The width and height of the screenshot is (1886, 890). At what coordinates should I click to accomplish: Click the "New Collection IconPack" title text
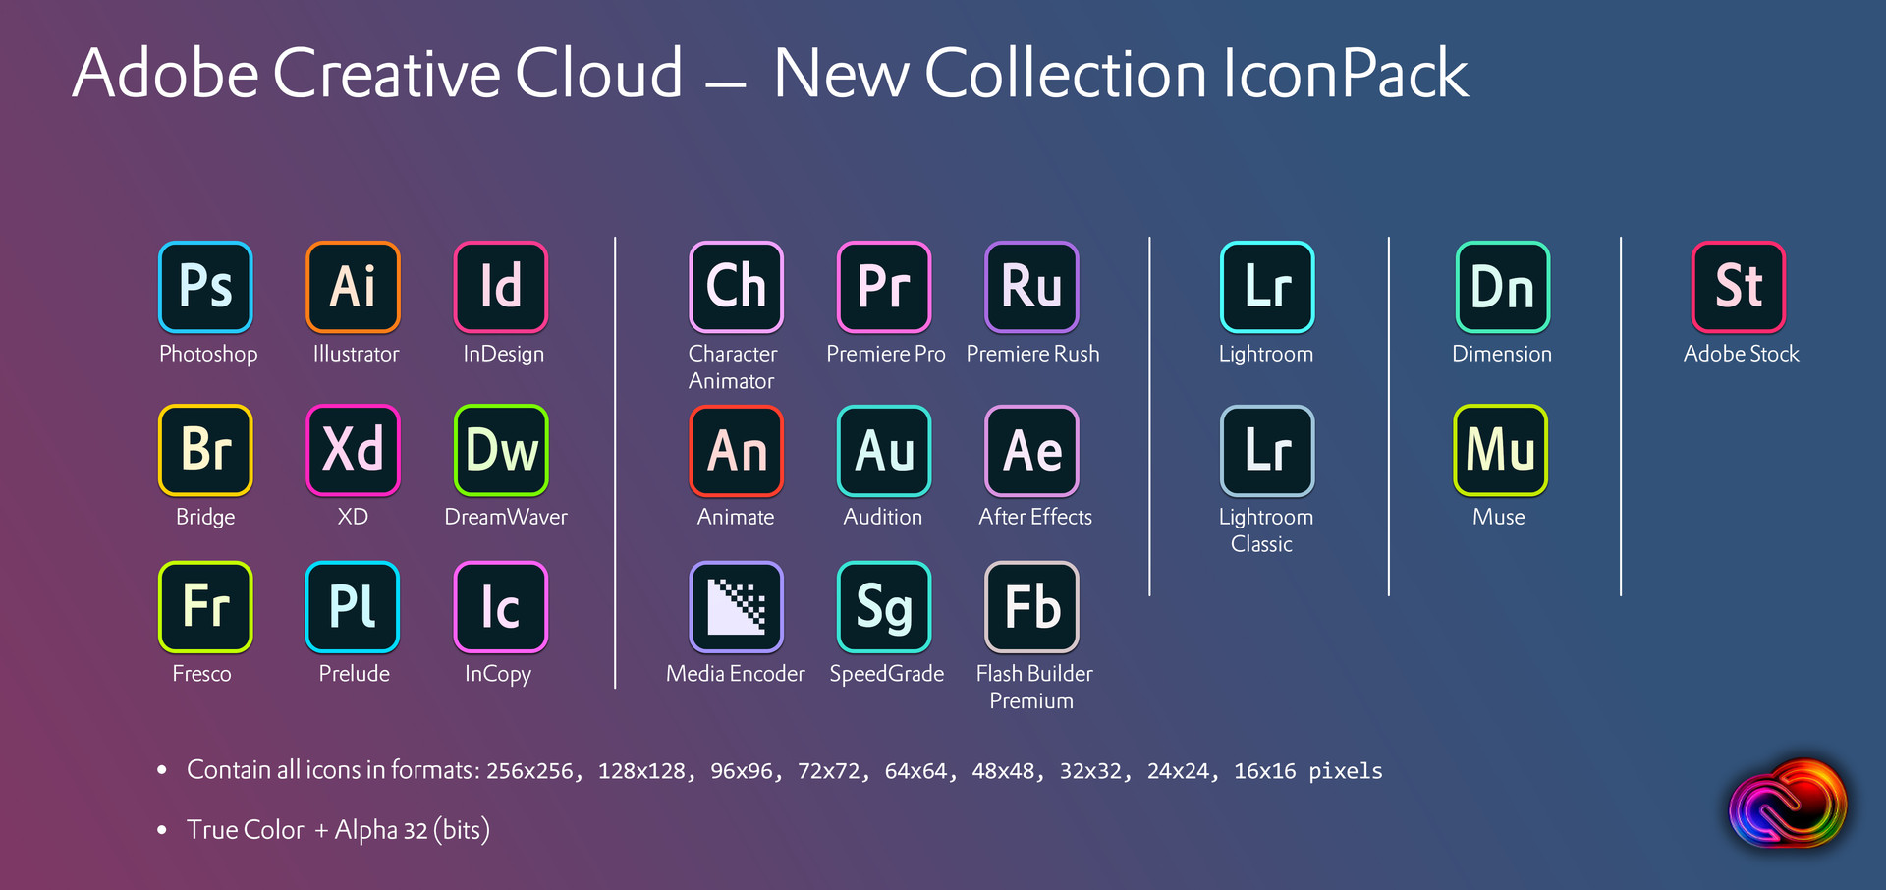coord(1121,73)
